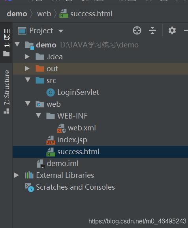Toggle the 1: 项目 project side tab
This screenshot has height=228, width=188.
point(6,42)
